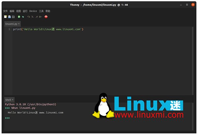Select the linuxmi.py editor tab
Screen dimensions: 198x135
(x=11, y=24)
